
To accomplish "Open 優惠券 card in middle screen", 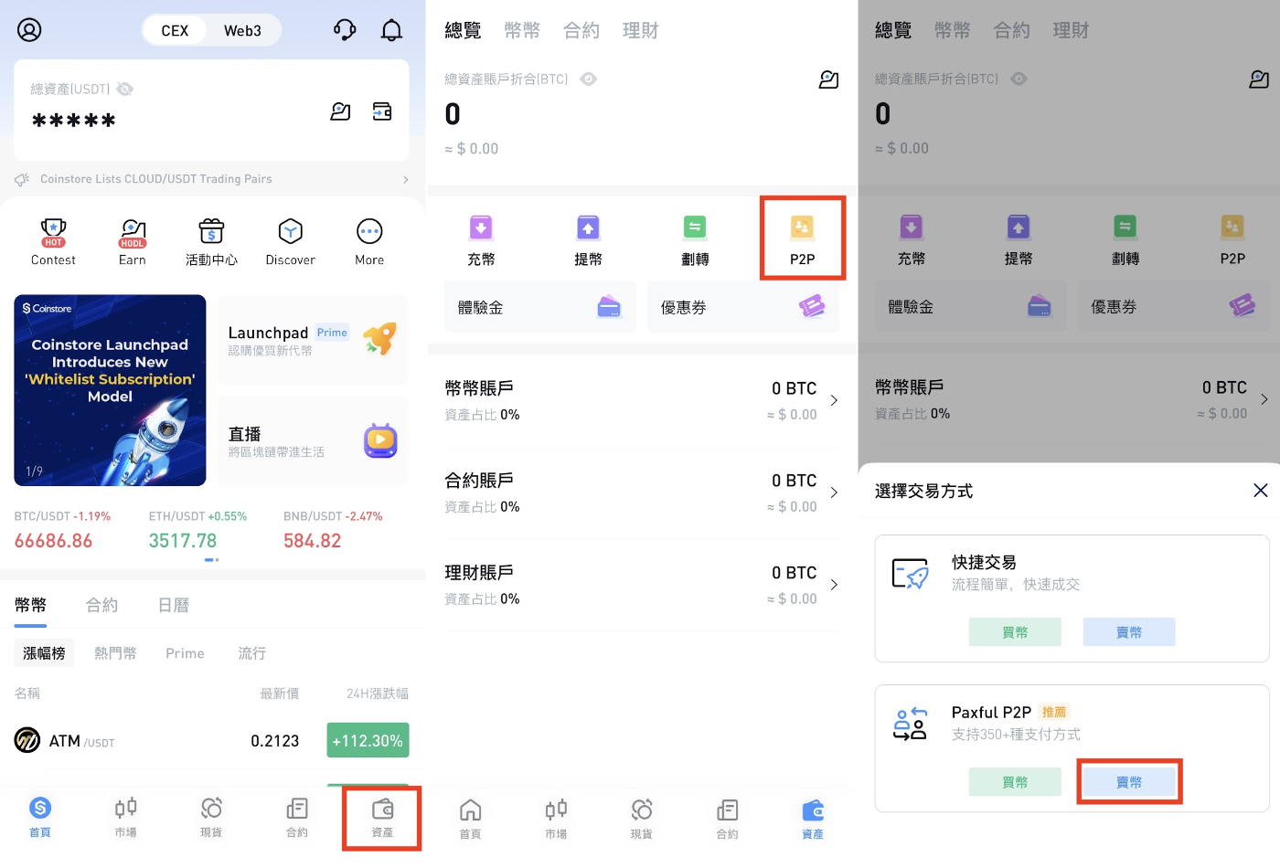I will (743, 307).
